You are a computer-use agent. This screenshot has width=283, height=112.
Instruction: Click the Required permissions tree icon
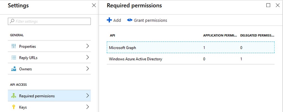pyautogui.click(x=13, y=96)
